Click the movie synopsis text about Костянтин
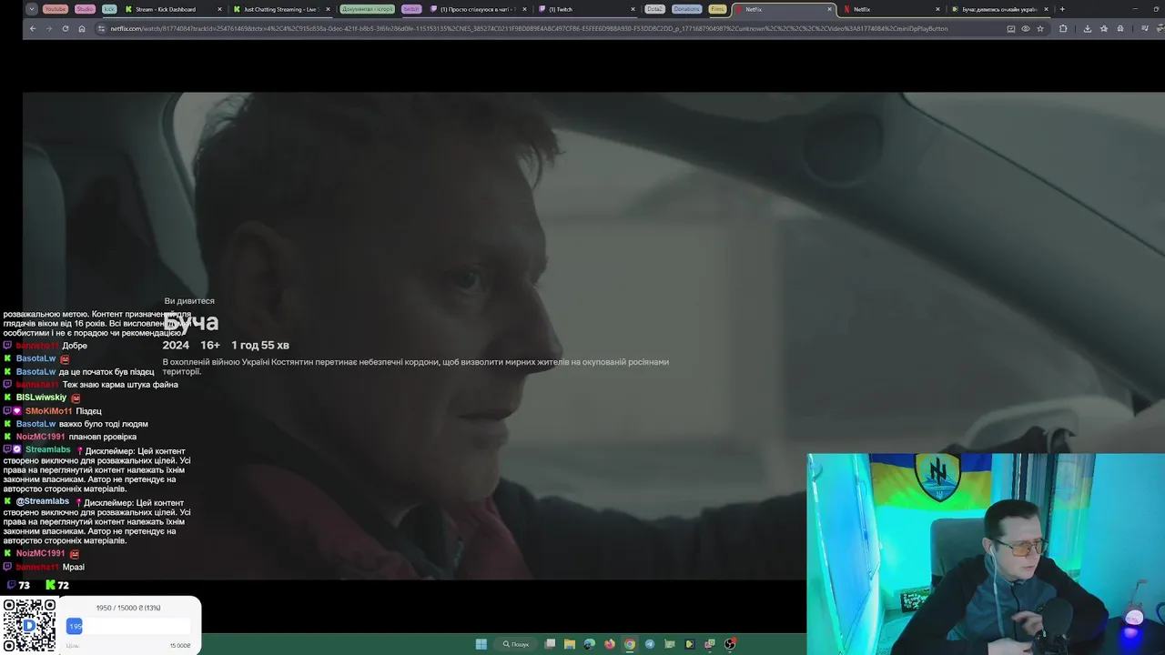The image size is (1165, 655). tap(416, 367)
